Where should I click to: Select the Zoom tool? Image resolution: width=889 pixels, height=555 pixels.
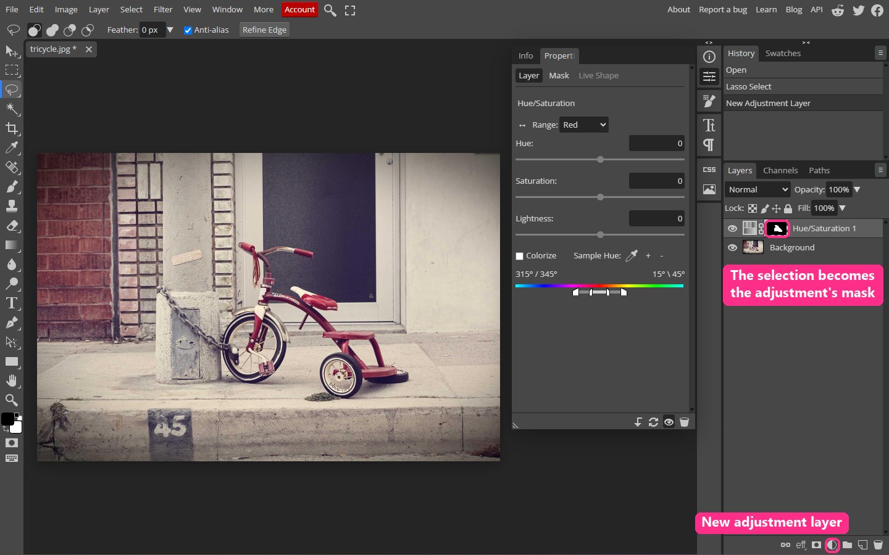[12, 400]
